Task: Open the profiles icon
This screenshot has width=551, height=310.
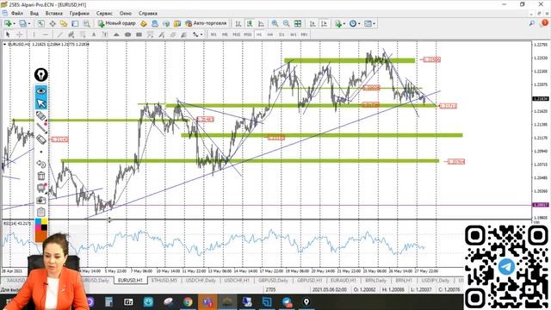Action: click(22, 23)
